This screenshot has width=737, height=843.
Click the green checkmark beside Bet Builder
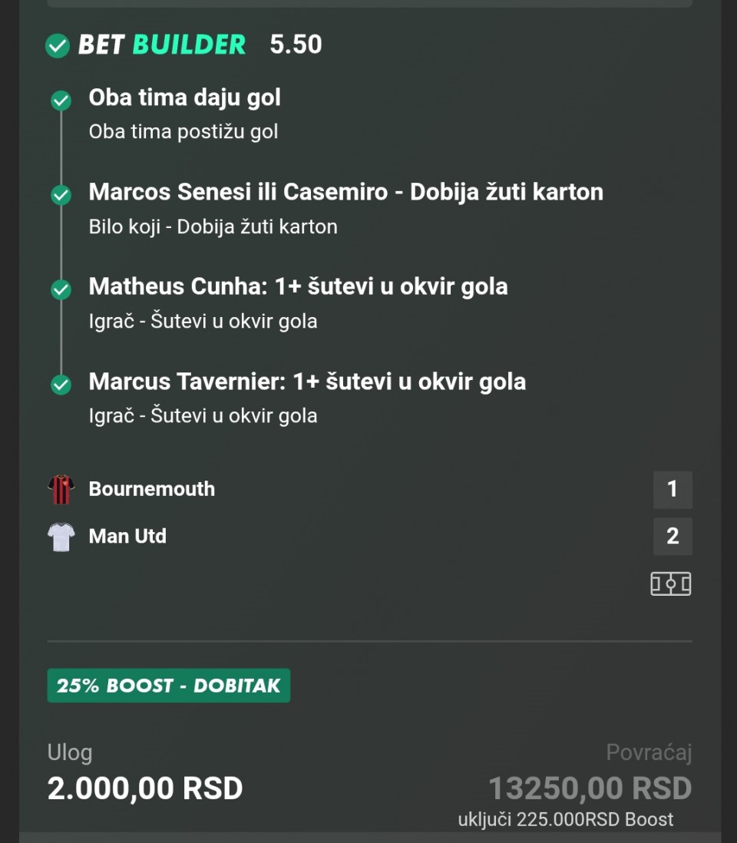(58, 45)
